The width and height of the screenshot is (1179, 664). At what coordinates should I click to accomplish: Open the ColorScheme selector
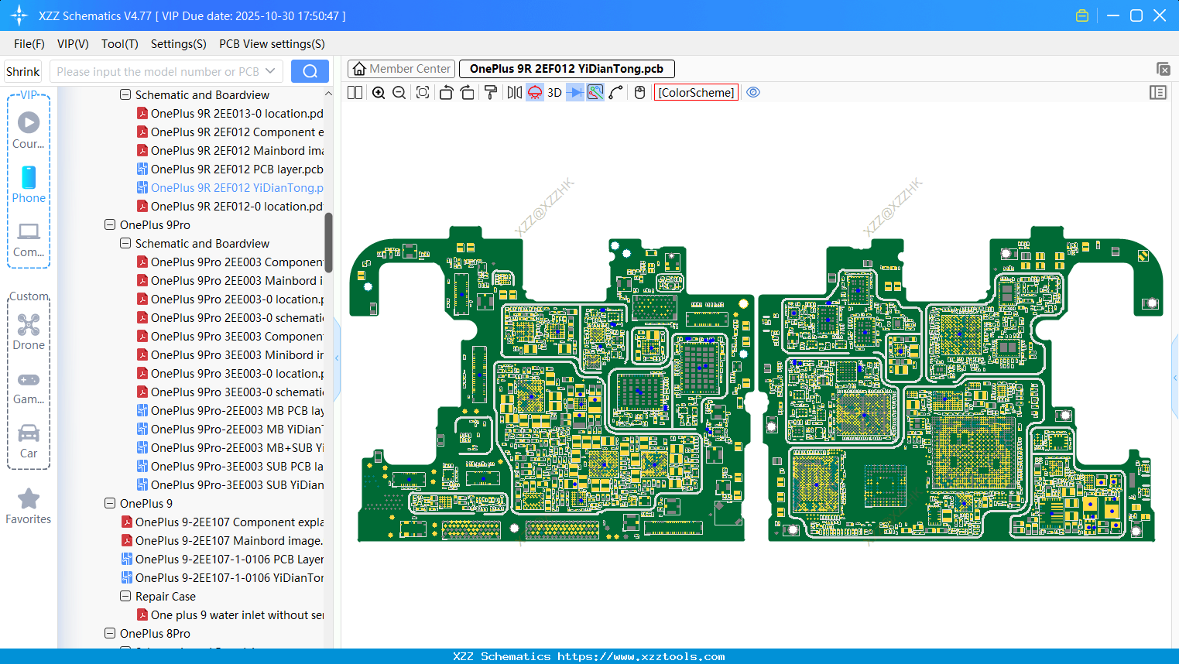pos(696,93)
